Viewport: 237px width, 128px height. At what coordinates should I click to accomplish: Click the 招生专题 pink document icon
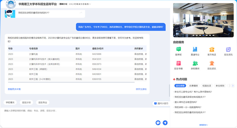(x=178, y=63)
